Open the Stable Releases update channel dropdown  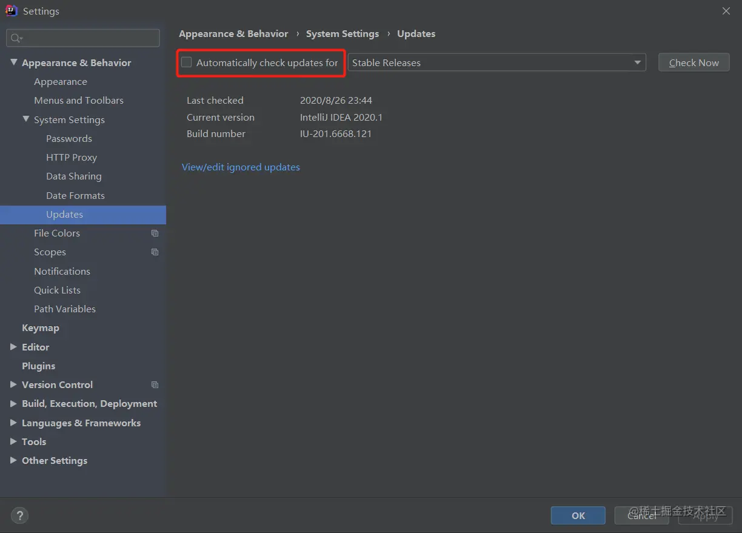[496, 62]
